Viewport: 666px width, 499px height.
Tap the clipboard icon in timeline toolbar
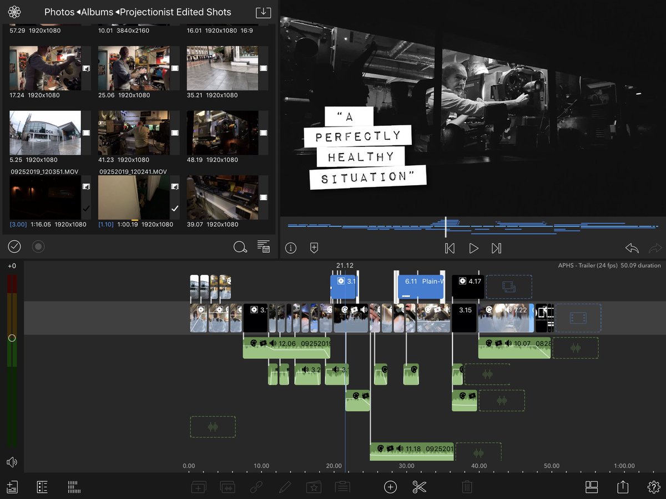342,487
